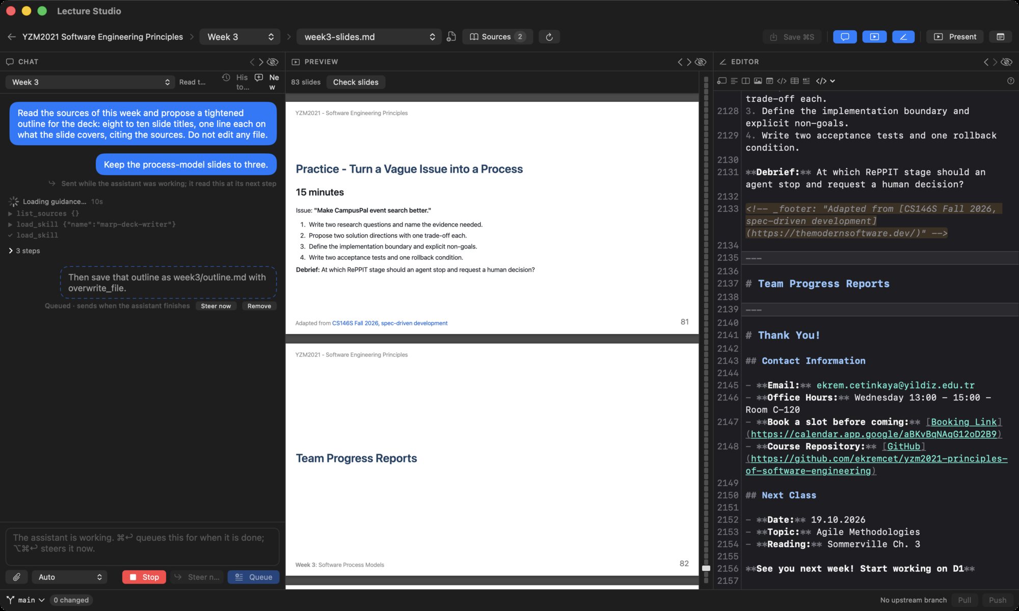Go back using the arrow beside the course title

click(x=12, y=37)
